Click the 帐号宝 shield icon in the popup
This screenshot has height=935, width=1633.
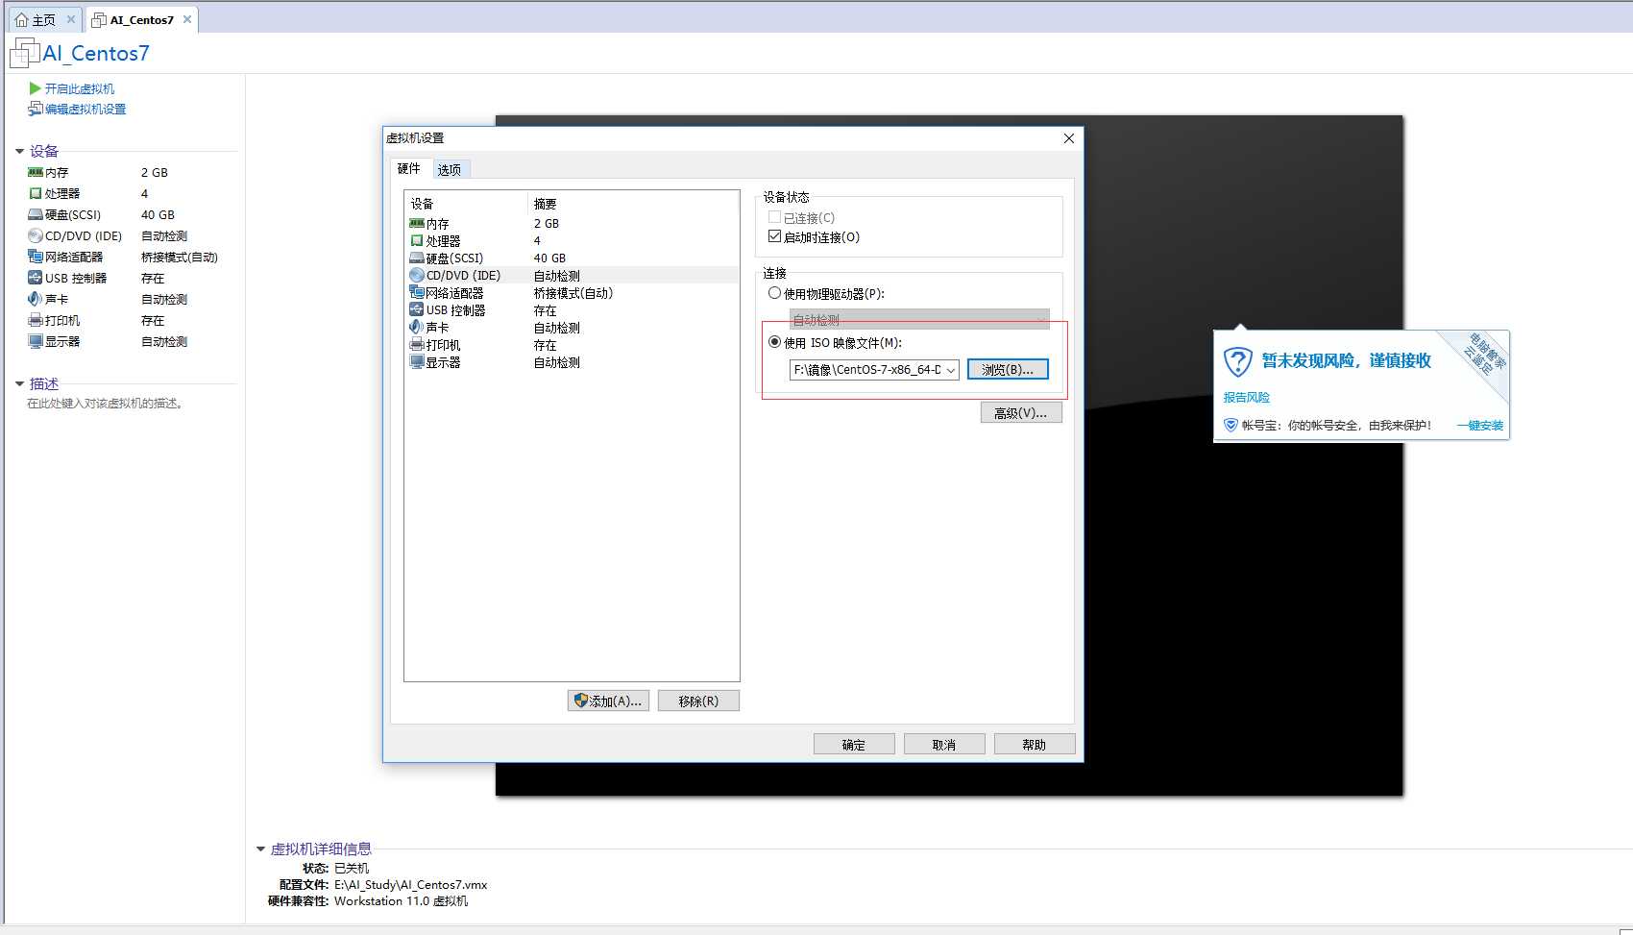(1231, 425)
